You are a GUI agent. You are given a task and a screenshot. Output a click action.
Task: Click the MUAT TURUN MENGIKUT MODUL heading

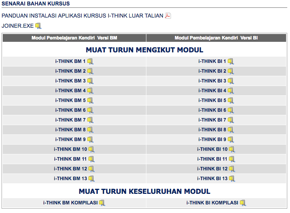point(144,50)
